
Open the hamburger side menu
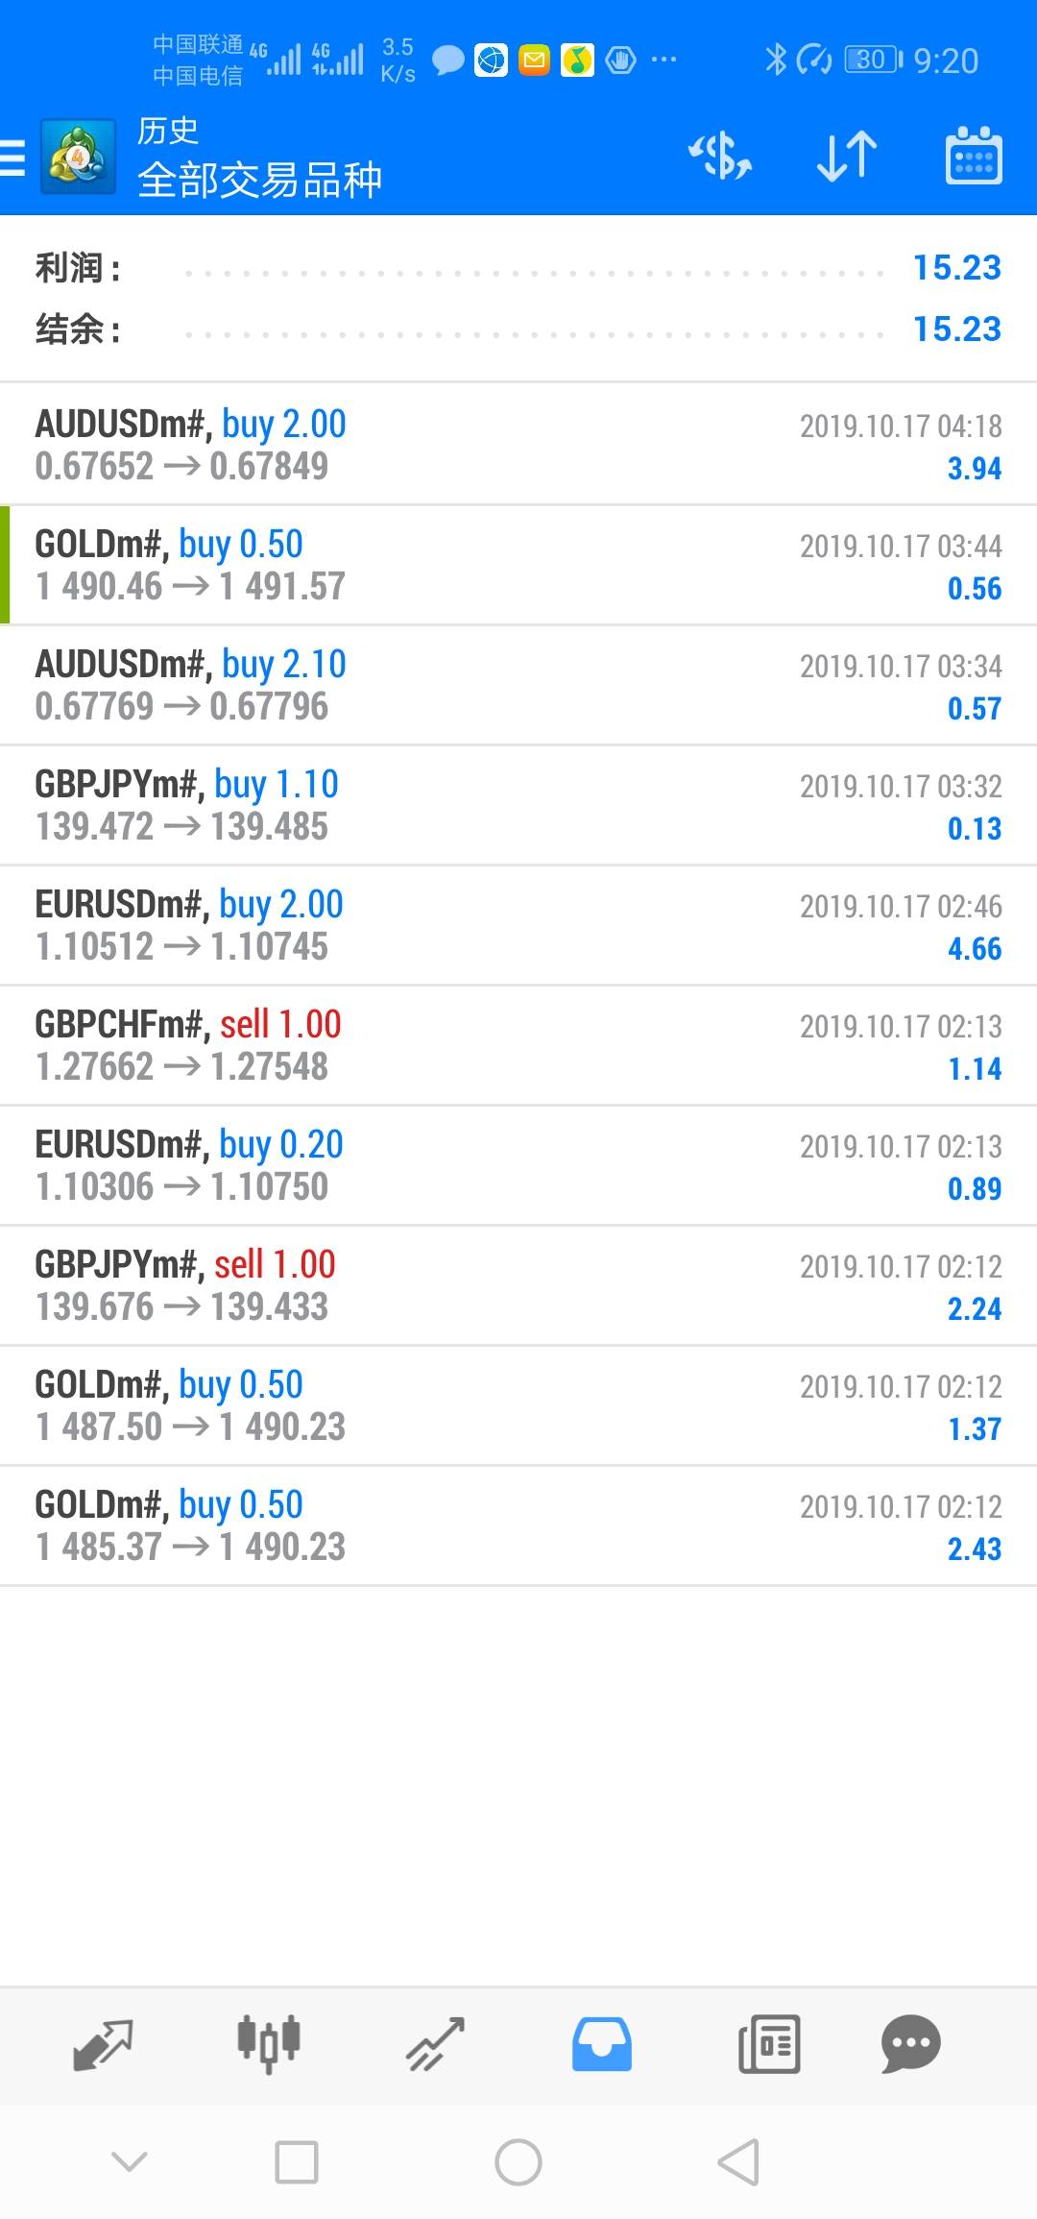coord(13,158)
